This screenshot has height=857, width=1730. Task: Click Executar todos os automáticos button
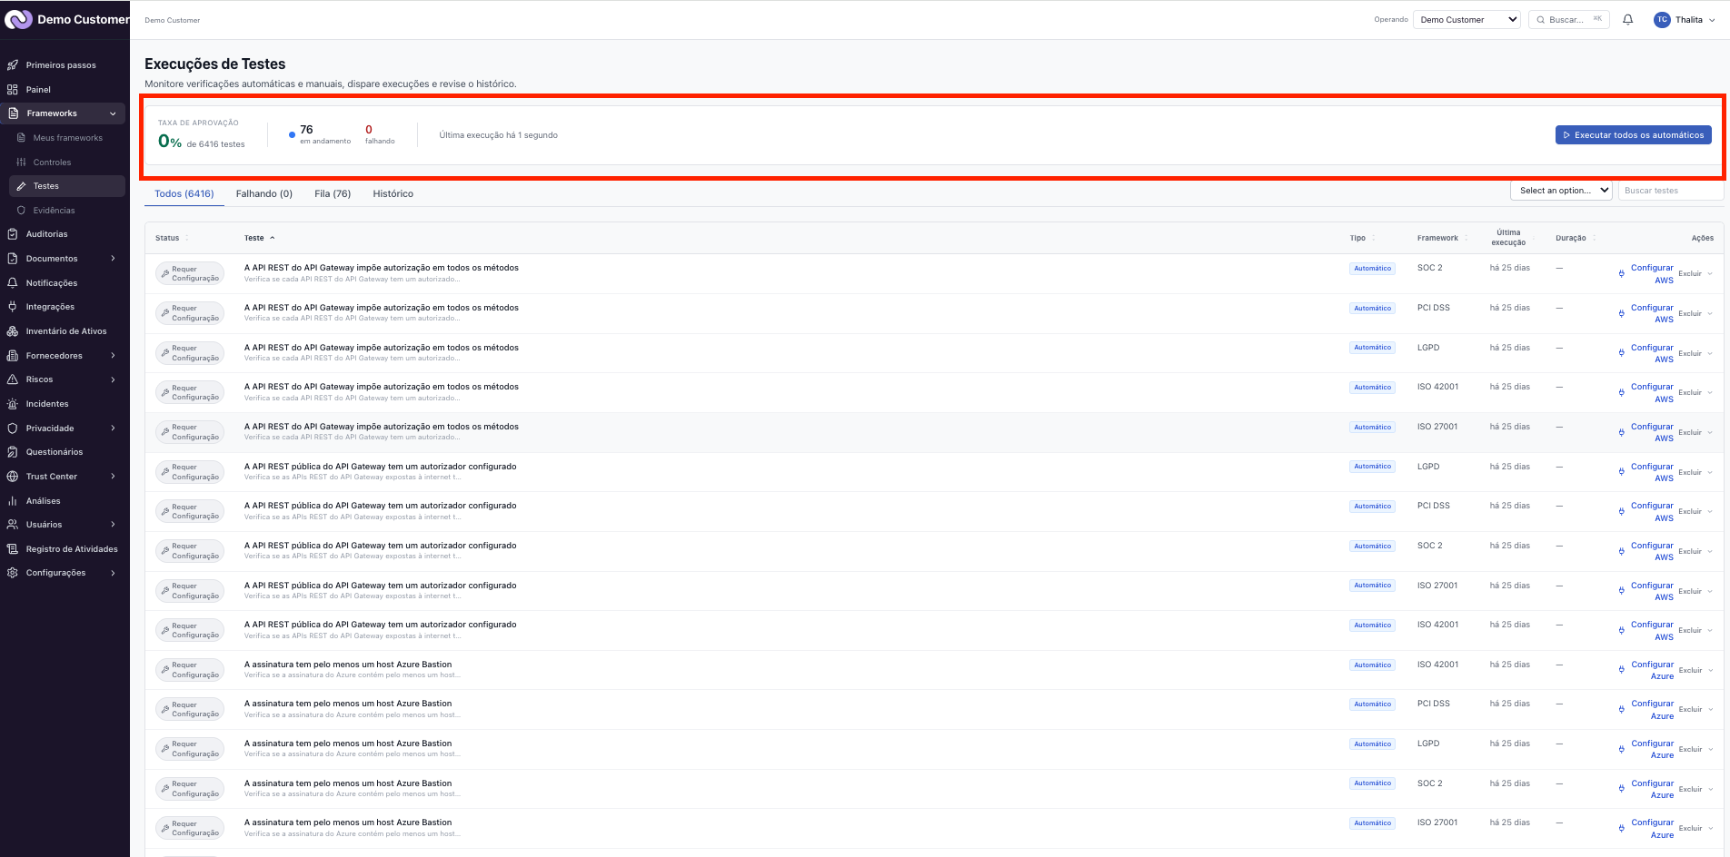pyautogui.click(x=1634, y=135)
